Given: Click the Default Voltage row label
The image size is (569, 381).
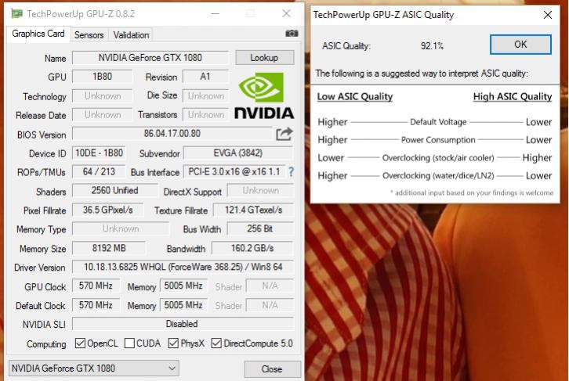Looking at the screenshot, I should [x=438, y=122].
